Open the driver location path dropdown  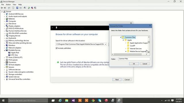click(106, 44)
